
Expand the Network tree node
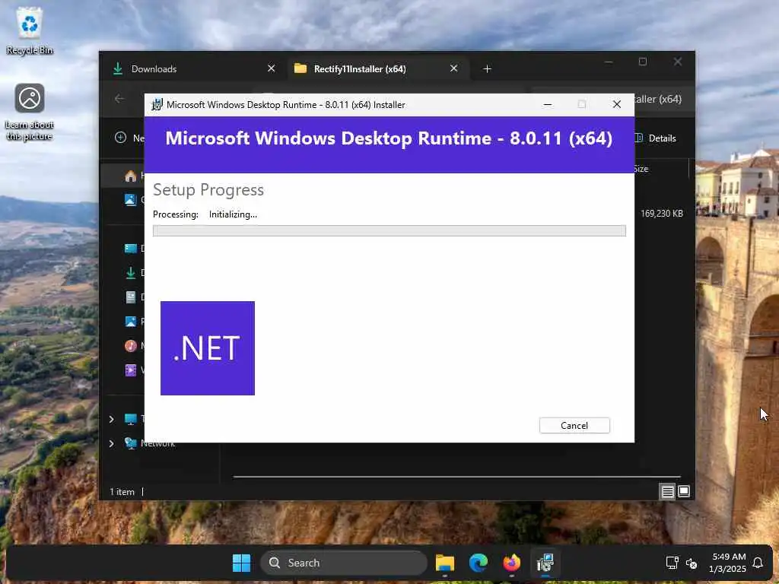click(x=111, y=443)
